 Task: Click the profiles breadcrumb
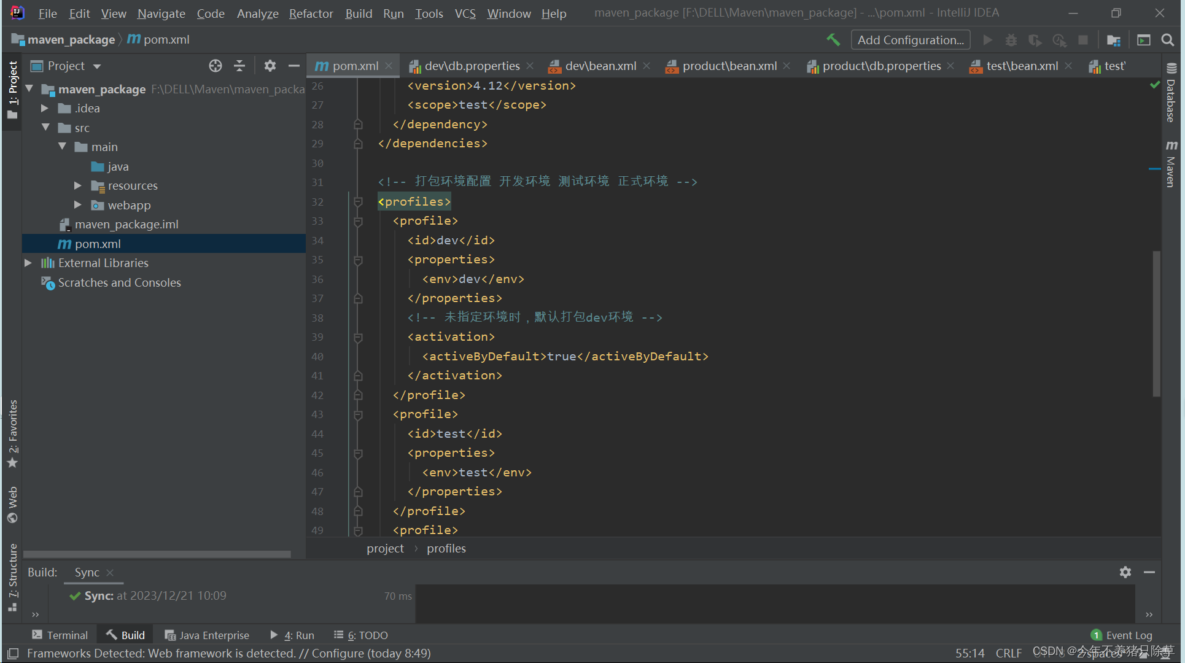(446, 548)
